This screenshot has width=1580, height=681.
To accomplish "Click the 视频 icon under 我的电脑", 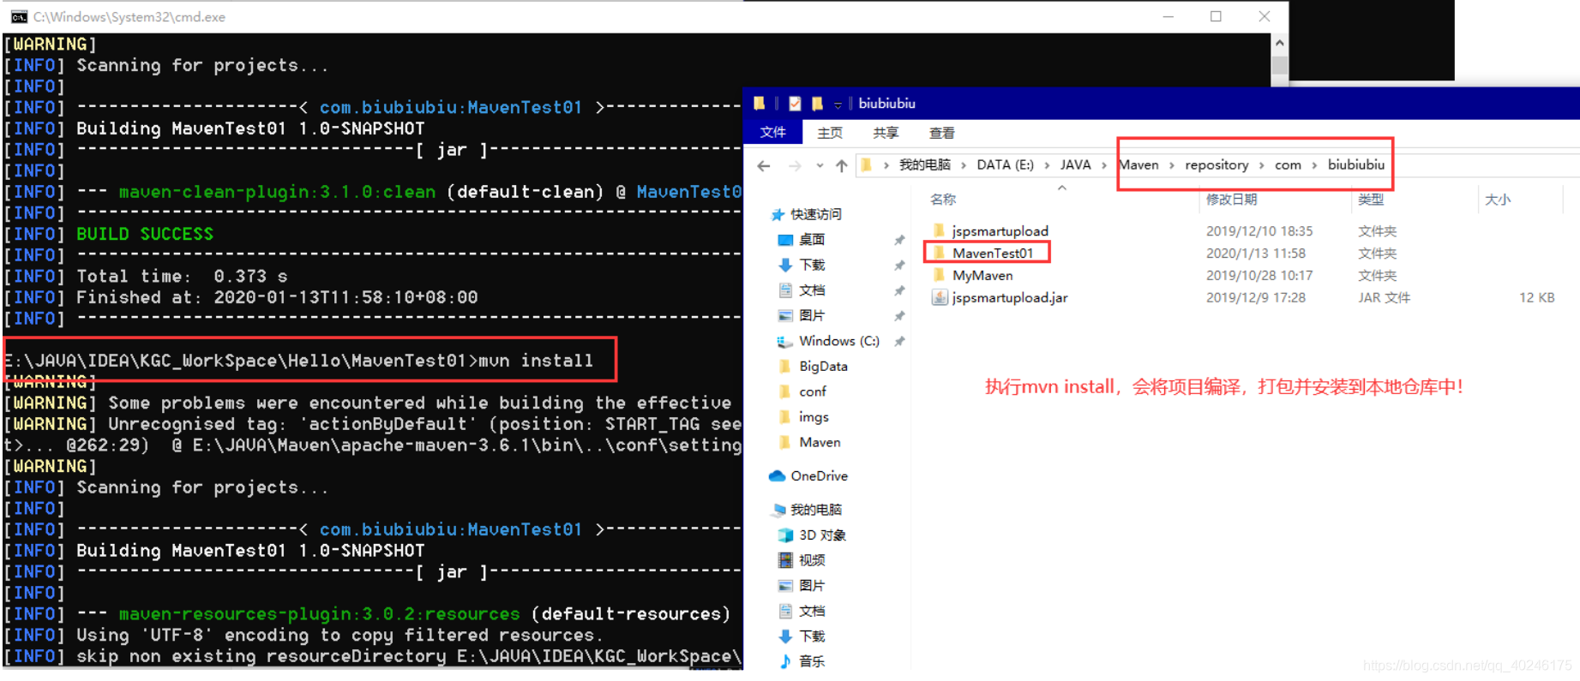I will 785,560.
